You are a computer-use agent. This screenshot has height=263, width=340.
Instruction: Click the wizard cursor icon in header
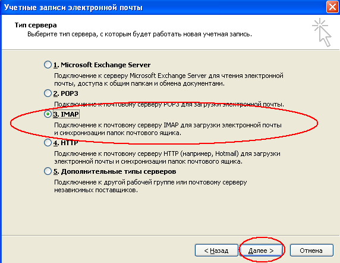click(322, 33)
